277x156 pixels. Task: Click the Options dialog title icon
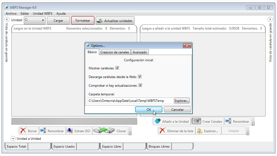[88, 45]
